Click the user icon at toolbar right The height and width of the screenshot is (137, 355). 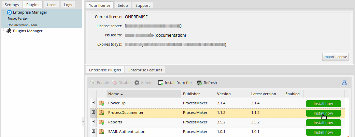pyautogui.click(x=344, y=83)
